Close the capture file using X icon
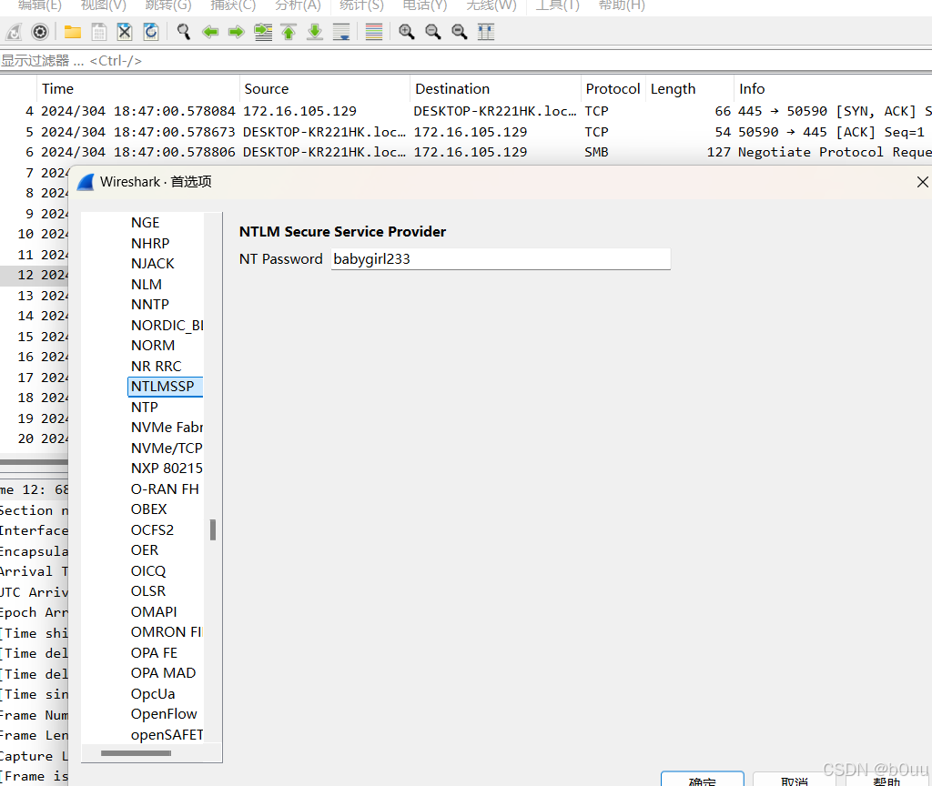This screenshot has height=786, width=932. 124,32
